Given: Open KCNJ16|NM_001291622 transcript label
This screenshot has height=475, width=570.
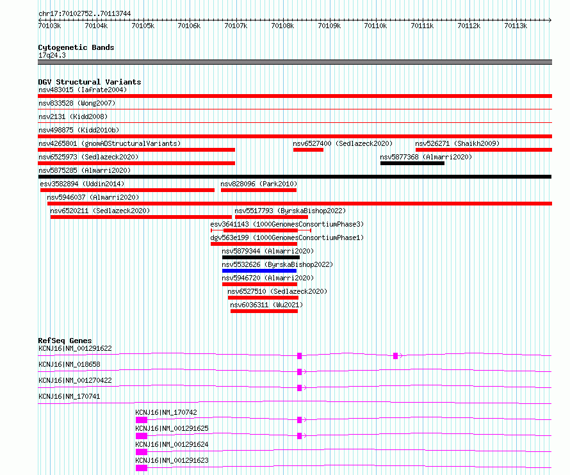Looking at the screenshot, I should coord(75,348).
